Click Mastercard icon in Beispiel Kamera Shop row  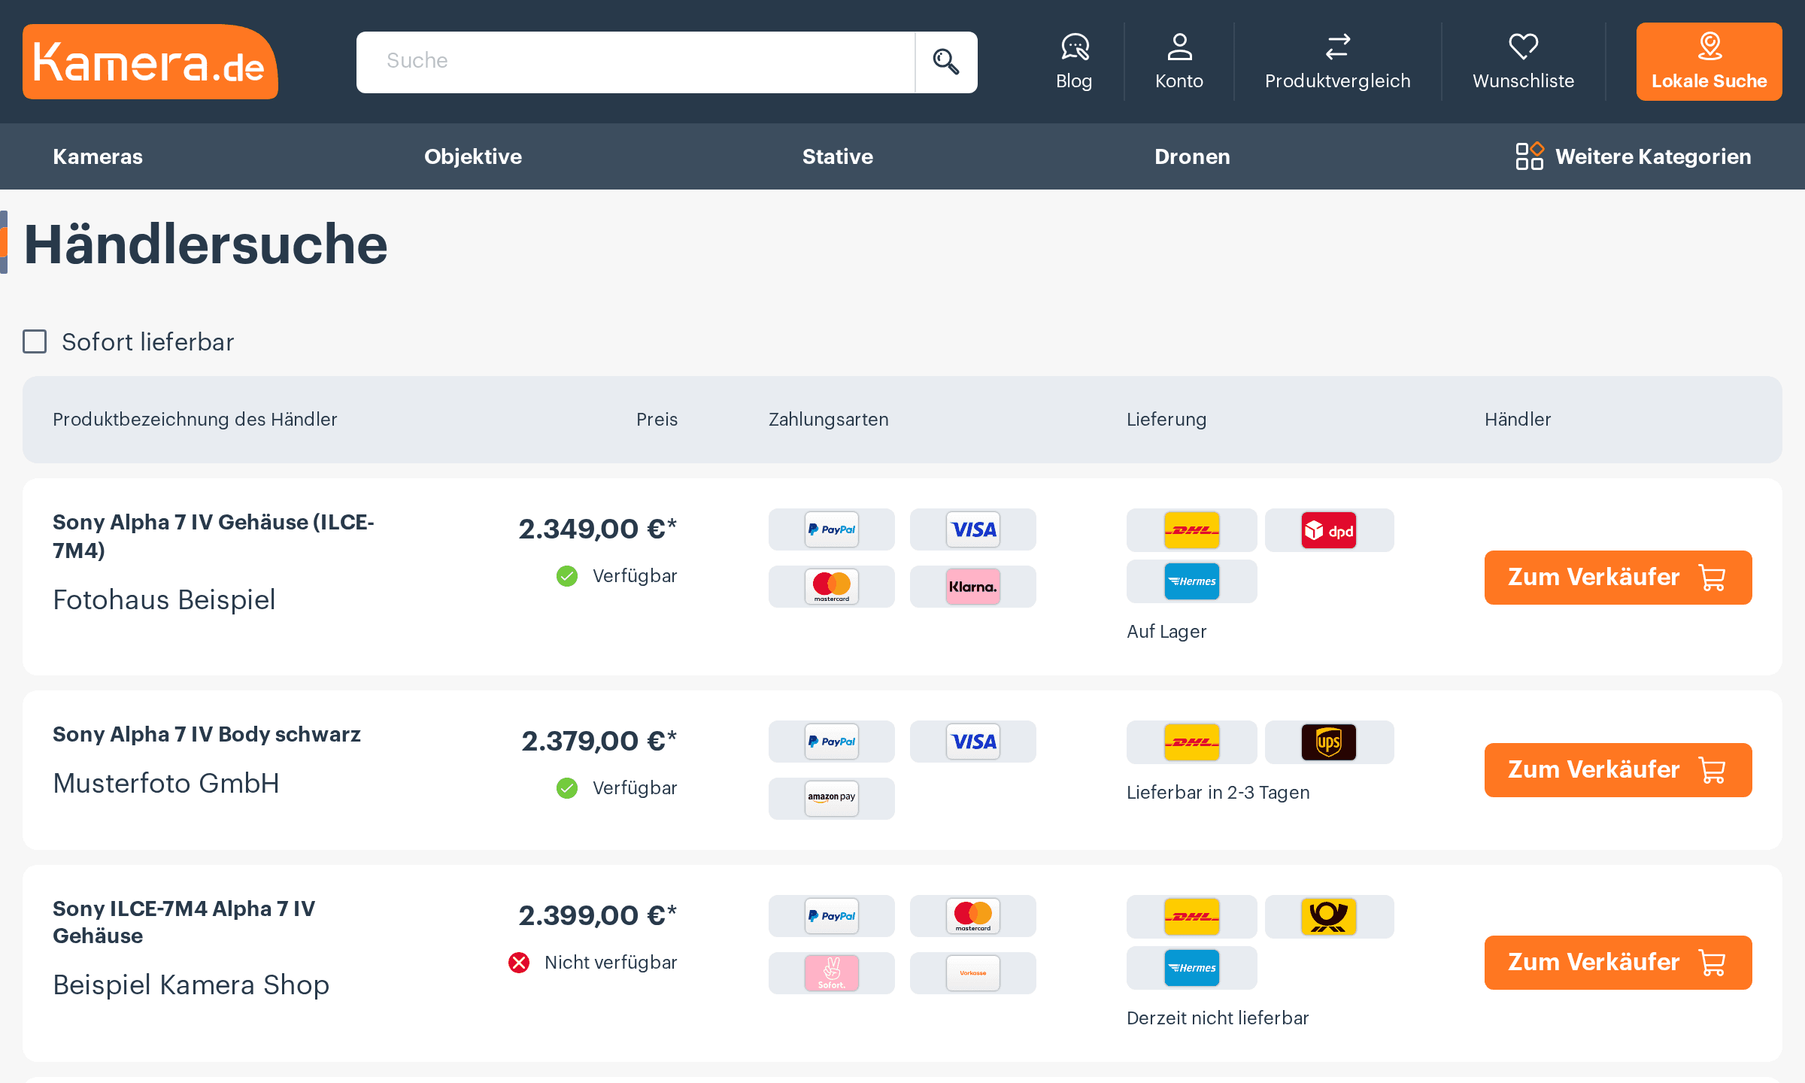(x=973, y=916)
